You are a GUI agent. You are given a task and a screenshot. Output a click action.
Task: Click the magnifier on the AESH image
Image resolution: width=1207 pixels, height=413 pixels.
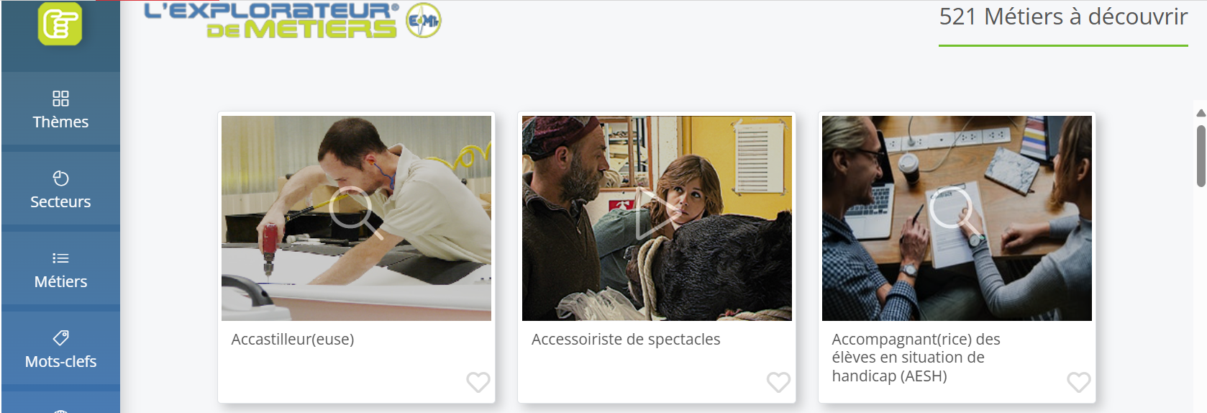pyautogui.click(x=955, y=212)
